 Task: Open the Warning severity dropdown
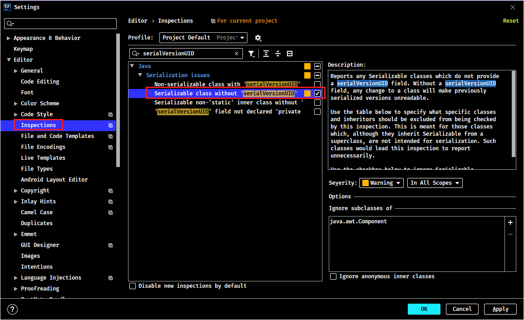[x=381, y=183]
